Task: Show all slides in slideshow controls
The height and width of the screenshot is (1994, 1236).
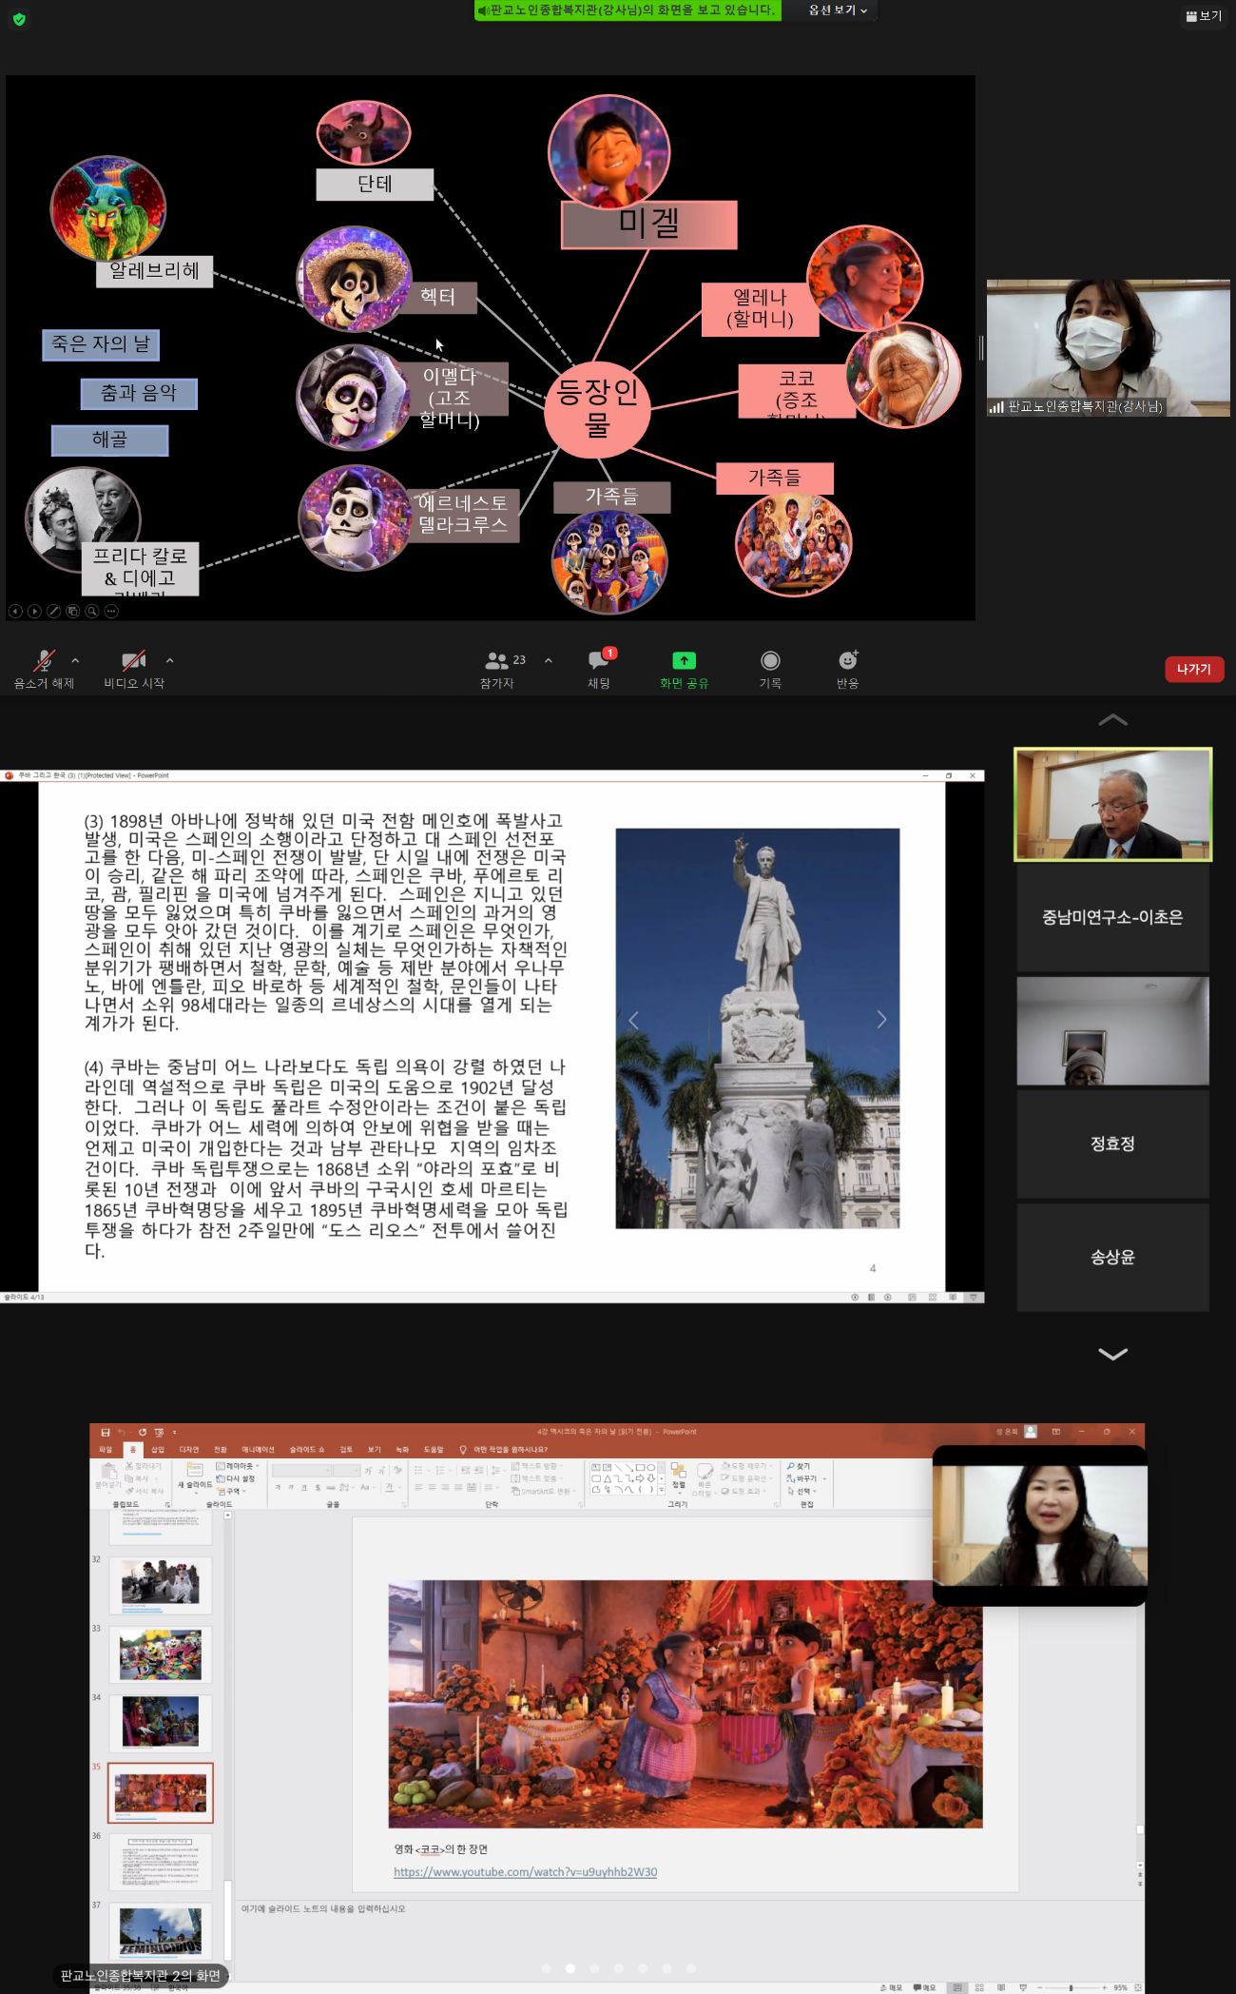Action: (x=72, y=612)
